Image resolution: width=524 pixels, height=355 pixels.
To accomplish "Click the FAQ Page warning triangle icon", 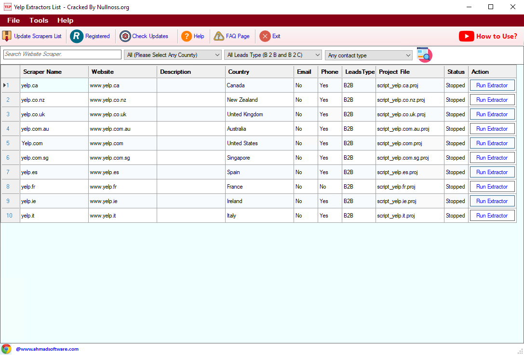I will click(219, 36).
